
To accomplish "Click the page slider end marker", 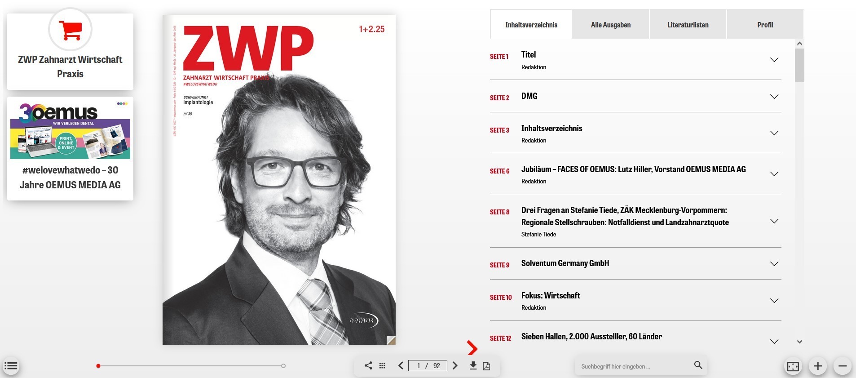I will tap(283, 366).
